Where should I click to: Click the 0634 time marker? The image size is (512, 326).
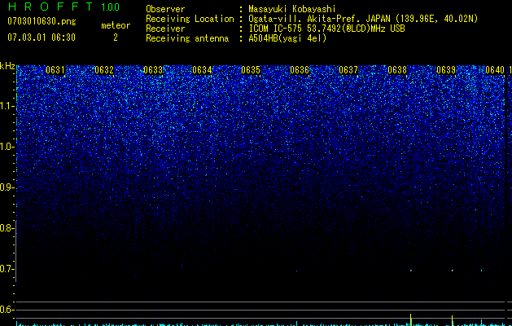202,70
